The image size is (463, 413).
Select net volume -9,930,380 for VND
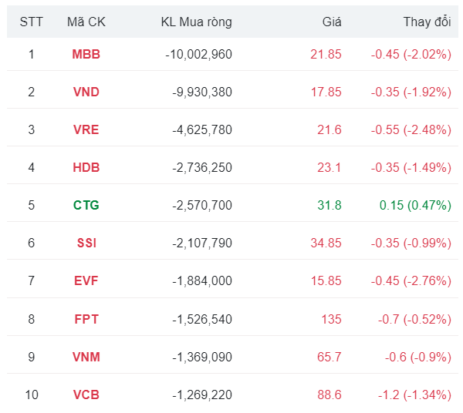[202, 92]
